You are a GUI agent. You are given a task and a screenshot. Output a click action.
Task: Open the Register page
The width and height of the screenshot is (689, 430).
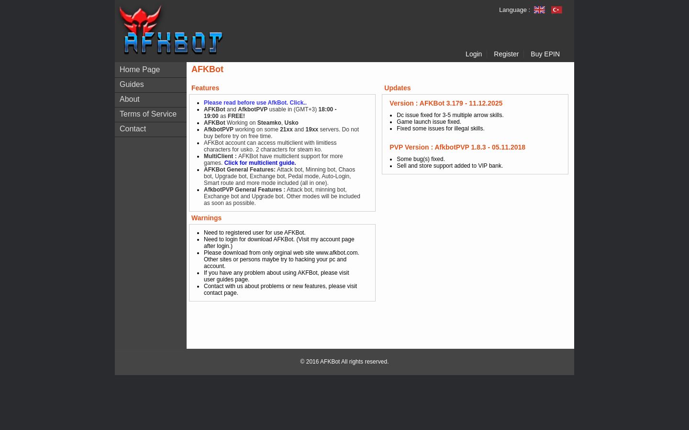coord(506,54)
